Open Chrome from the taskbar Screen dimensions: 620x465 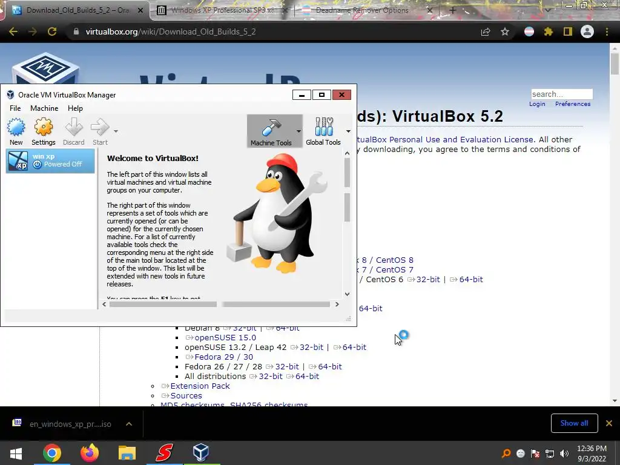[52, 453]
